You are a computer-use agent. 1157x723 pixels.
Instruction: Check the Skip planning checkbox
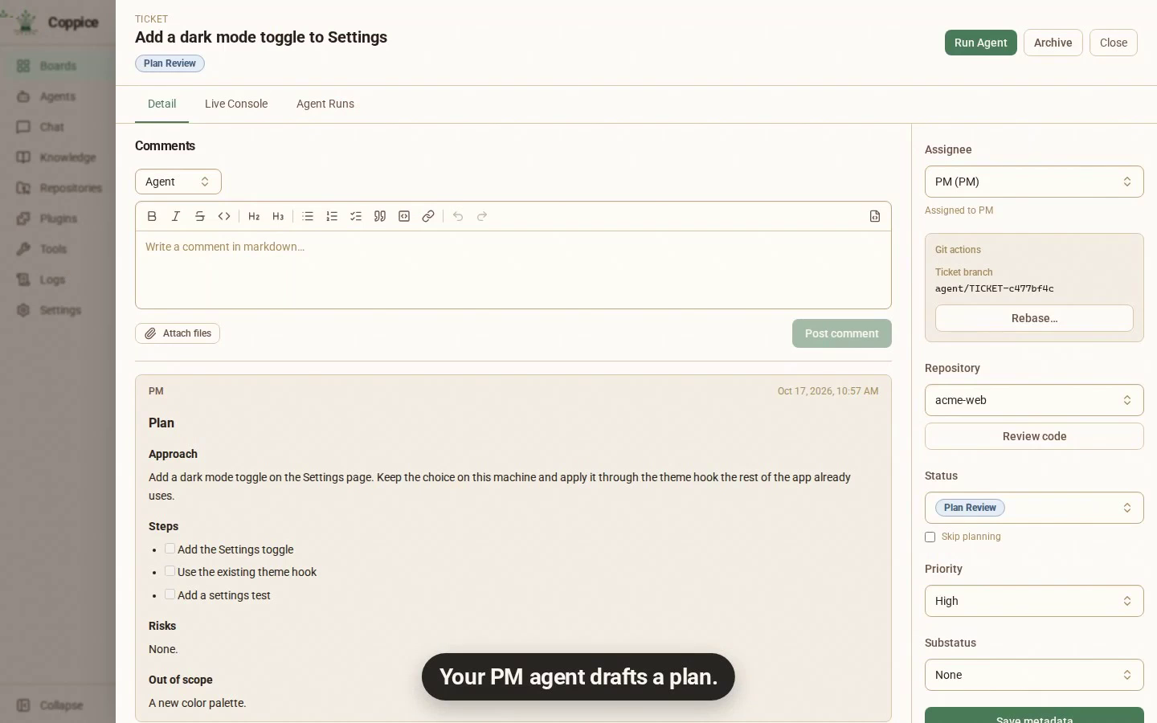[x=930, y=537]
